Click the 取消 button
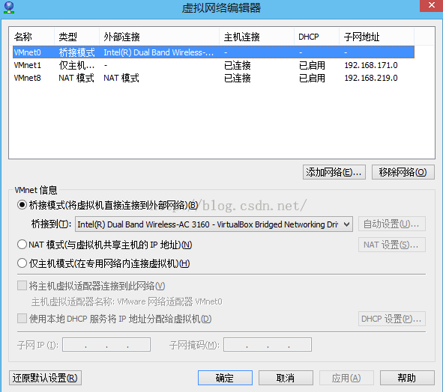 point(286,378)
